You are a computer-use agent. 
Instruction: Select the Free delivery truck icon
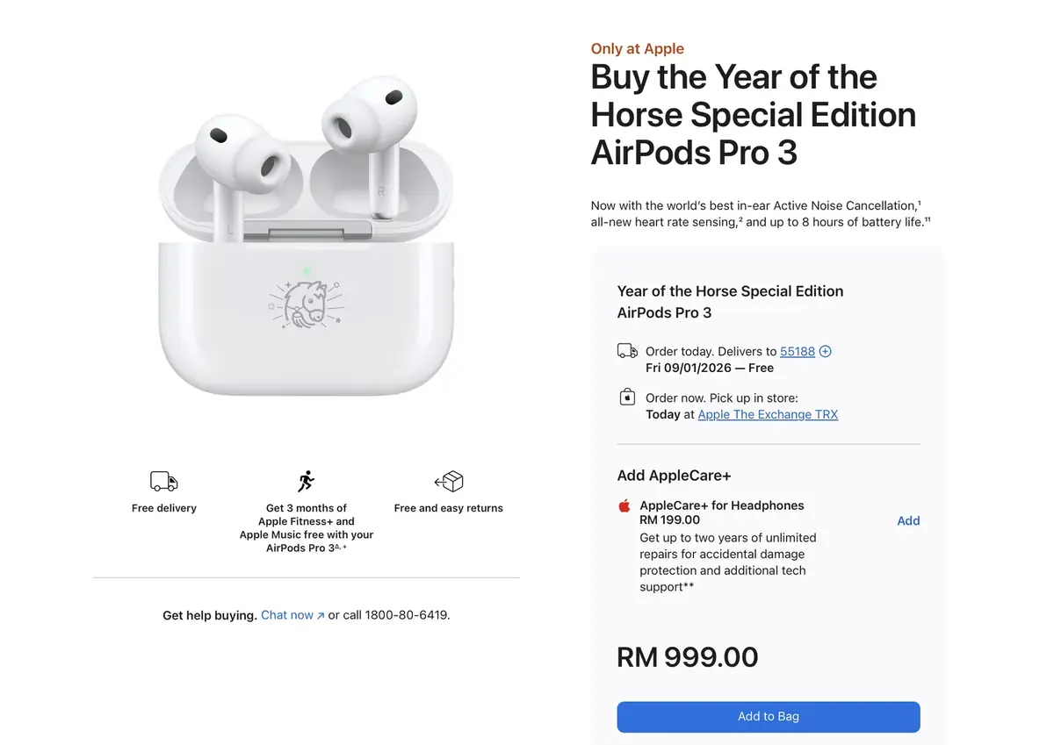(163, 481)
